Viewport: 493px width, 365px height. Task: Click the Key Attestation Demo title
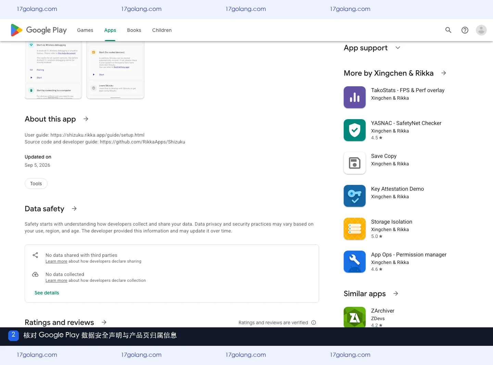pyautogui.click(x=397, y=189)
